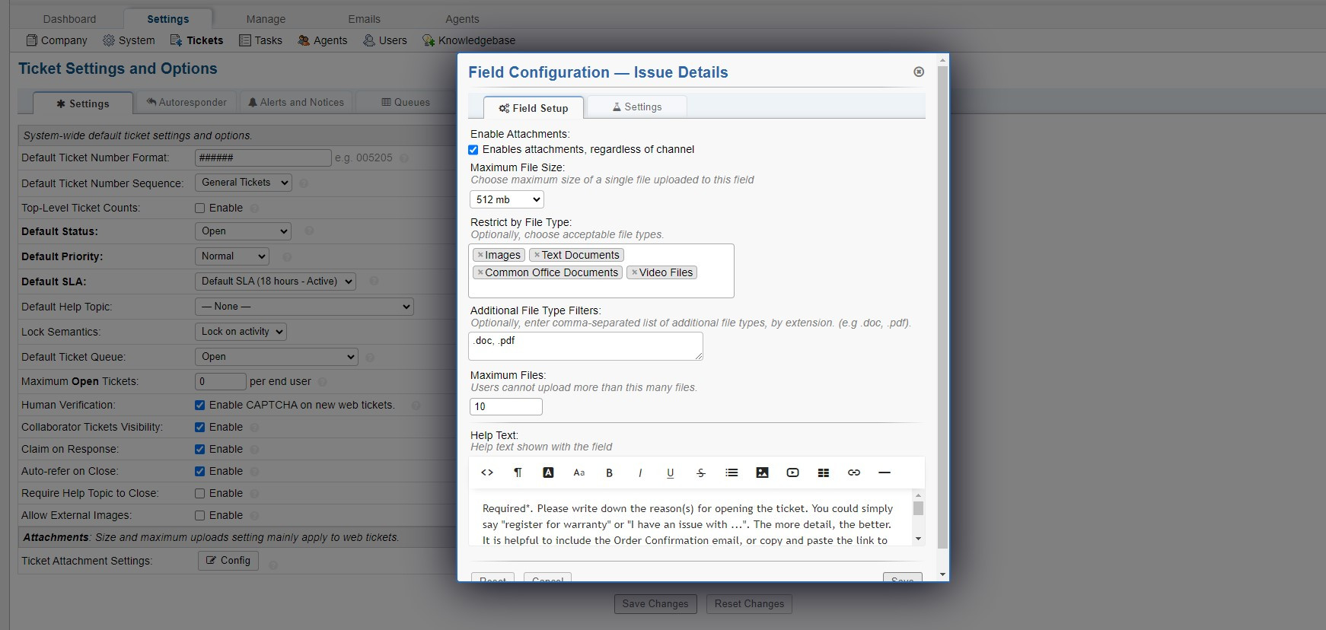Click the HTML source code icon in editor

(487, 473)
